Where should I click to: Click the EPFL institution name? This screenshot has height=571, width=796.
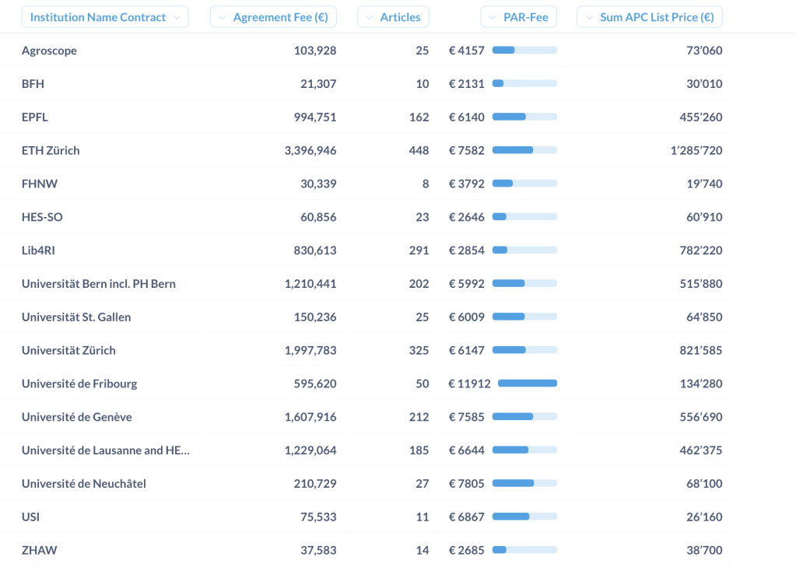(35, 117)
